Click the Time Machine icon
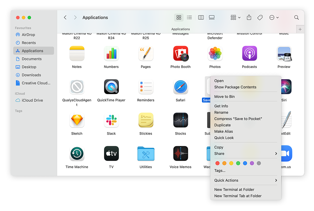 tap(77, 154)
